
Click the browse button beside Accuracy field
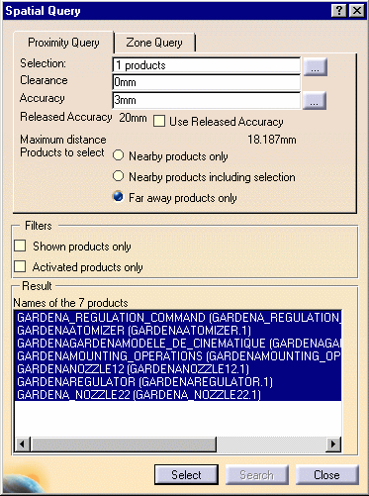(315, 101)
